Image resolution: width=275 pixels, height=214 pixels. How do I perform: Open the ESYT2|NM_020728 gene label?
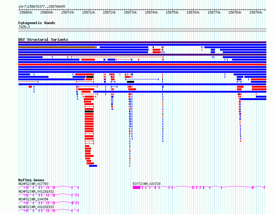[x=146, y=184]
